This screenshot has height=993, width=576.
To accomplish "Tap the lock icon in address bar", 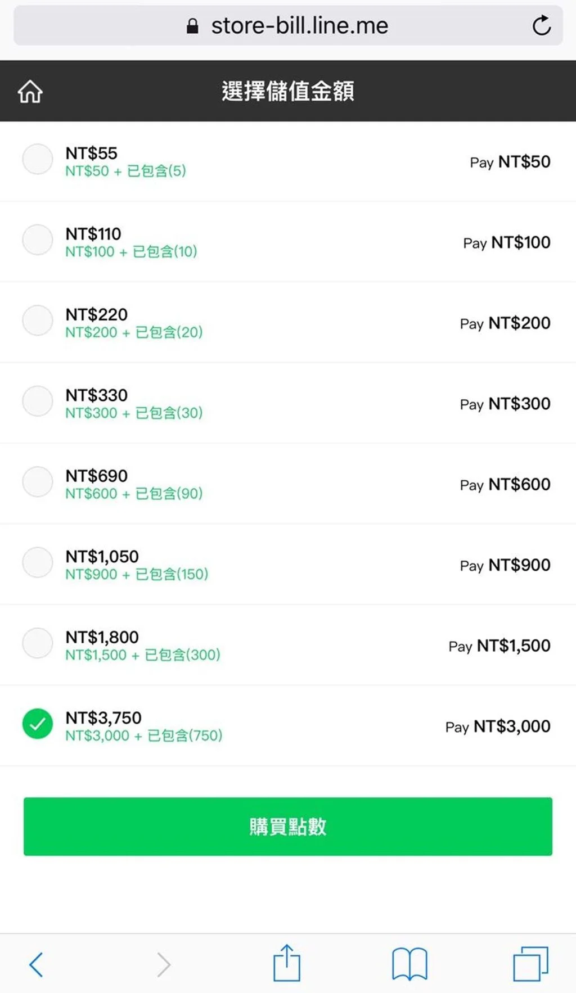I will tap(192, 26).
